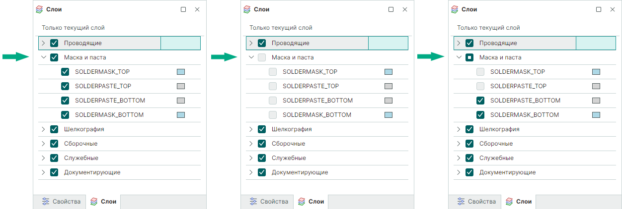Viewport: 622px width, 209px height.
Task: Click the partially checked Маска и паста checkbox
Action: pyautogui.click(x=469, y=57)
